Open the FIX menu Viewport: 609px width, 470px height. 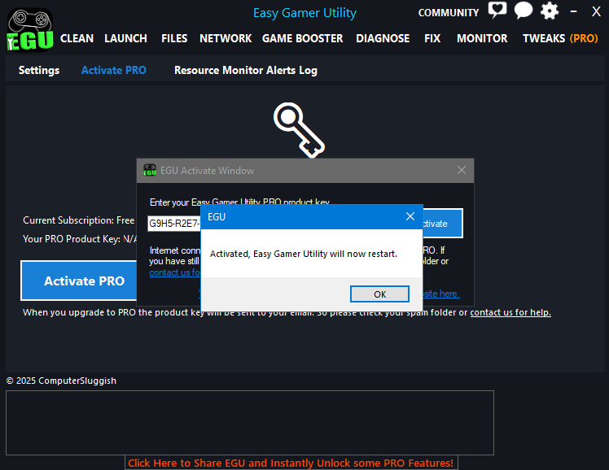tap(432, 38)
